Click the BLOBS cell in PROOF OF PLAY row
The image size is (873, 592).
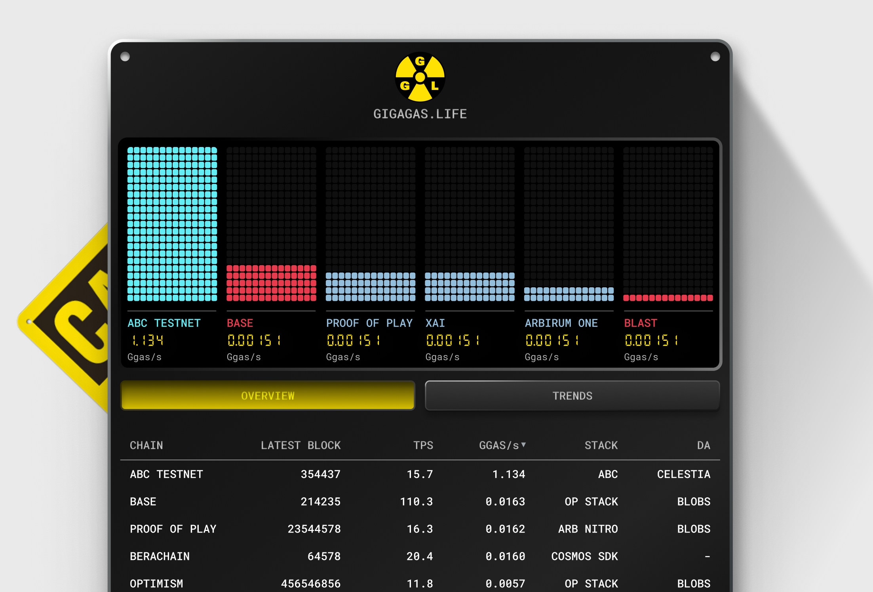click(x=694, y=529)
